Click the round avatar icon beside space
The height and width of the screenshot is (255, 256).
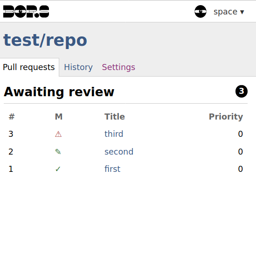tap(201, 12)
